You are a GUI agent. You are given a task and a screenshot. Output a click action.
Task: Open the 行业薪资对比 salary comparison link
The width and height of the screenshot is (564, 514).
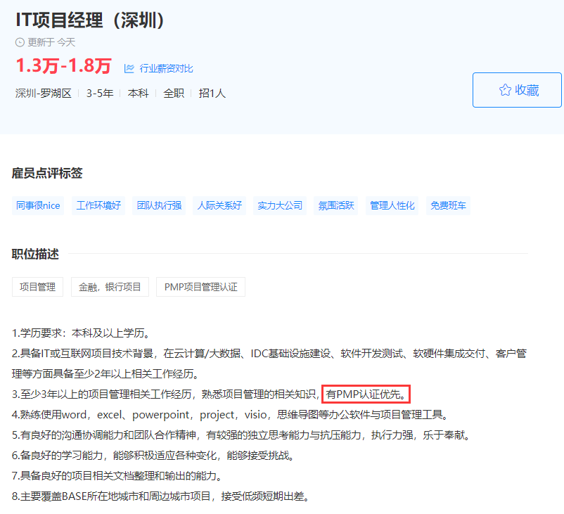166,68
